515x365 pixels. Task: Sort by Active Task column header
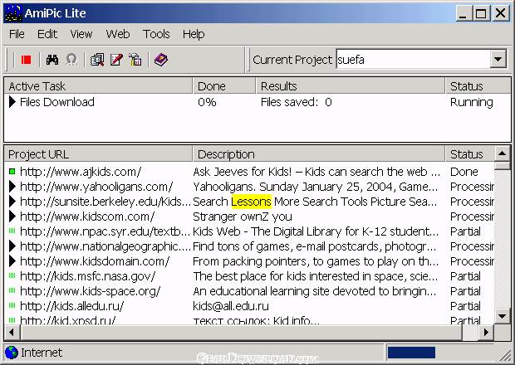click(98, 86)
